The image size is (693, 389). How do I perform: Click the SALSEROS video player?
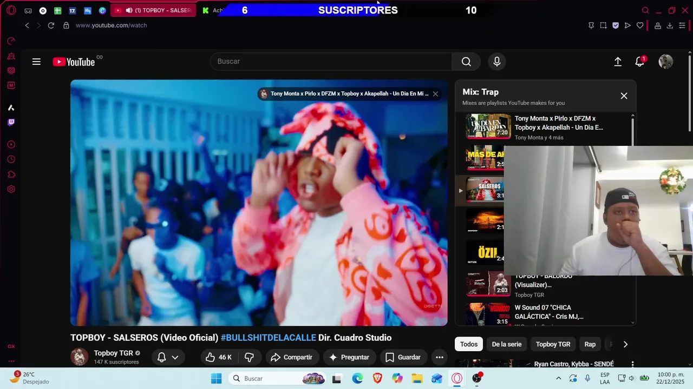pyautogui.click(x=259, y=203)
